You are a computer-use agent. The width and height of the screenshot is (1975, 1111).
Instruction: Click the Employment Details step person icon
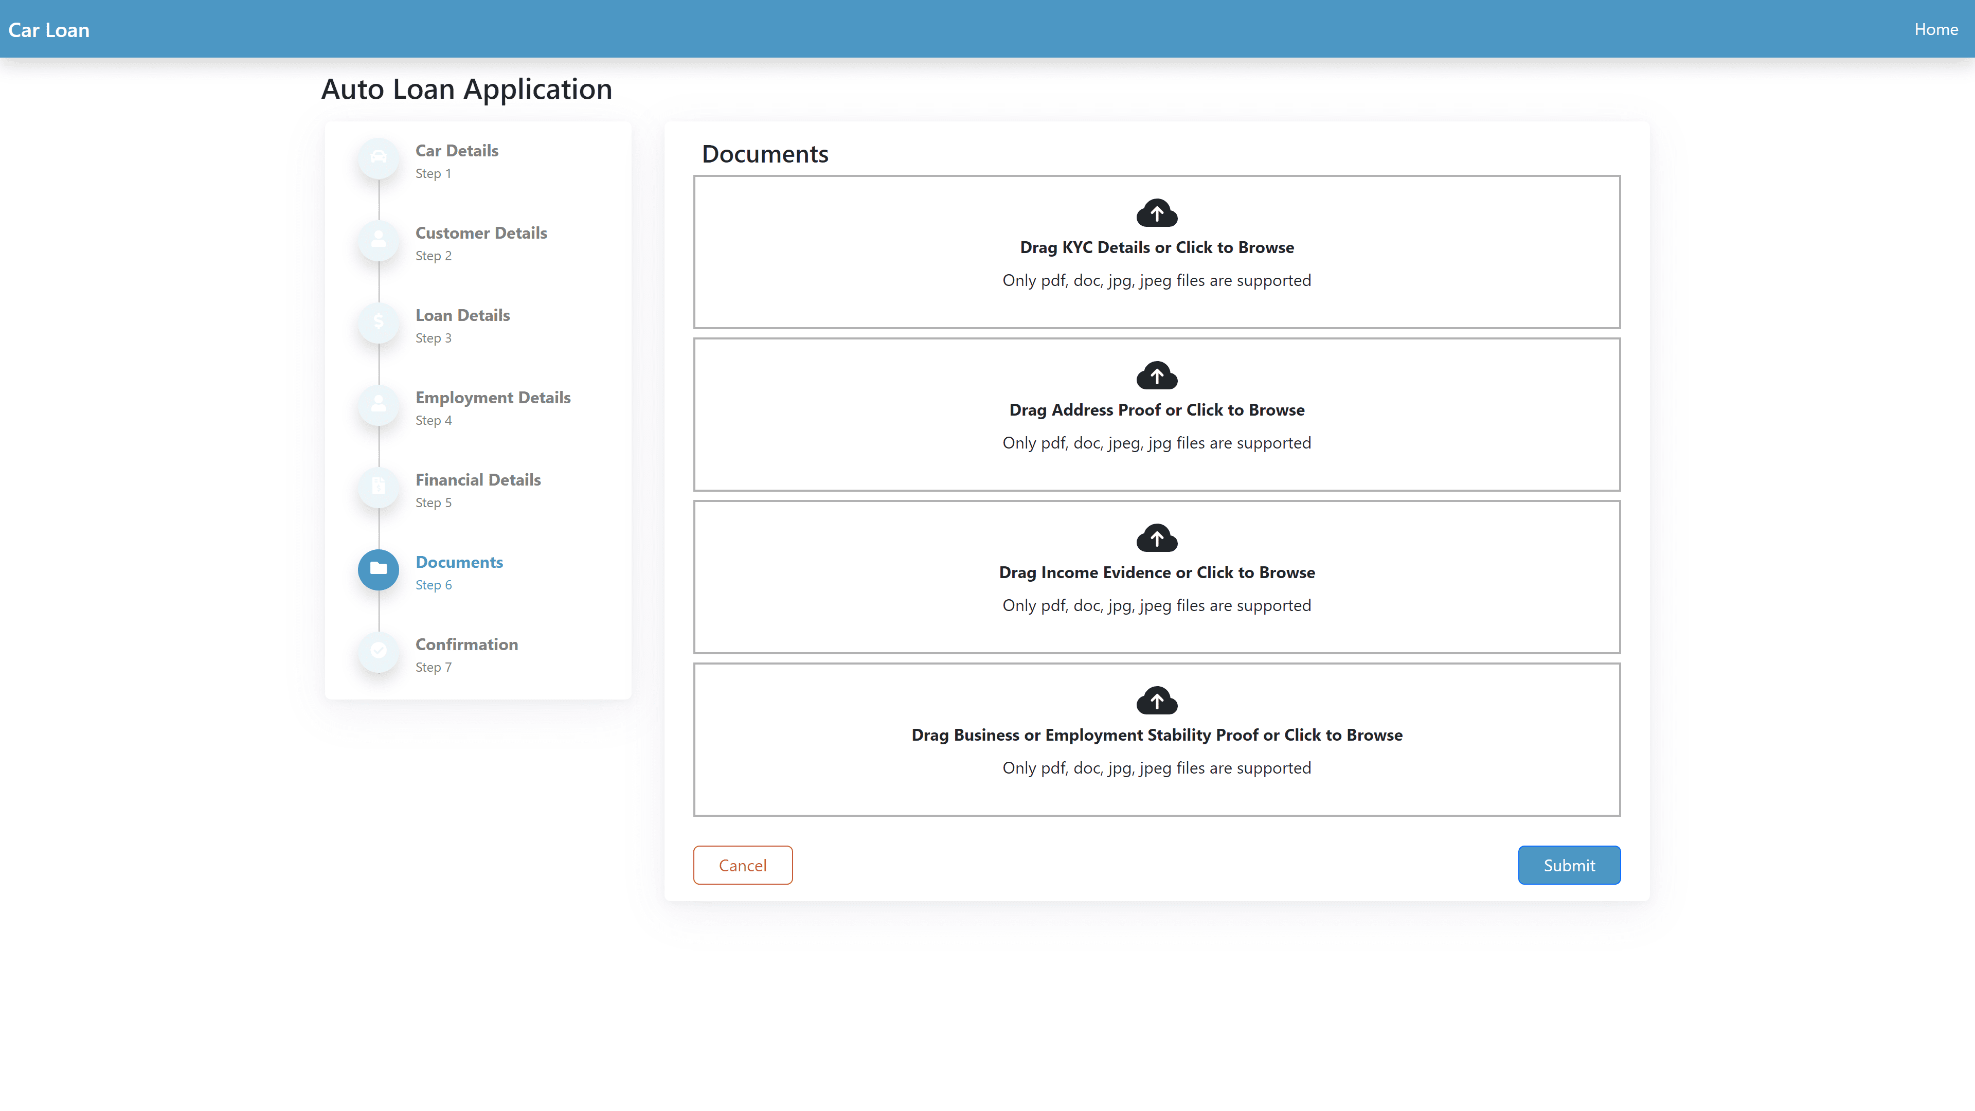pyautogui.click(x=378, y=404)
